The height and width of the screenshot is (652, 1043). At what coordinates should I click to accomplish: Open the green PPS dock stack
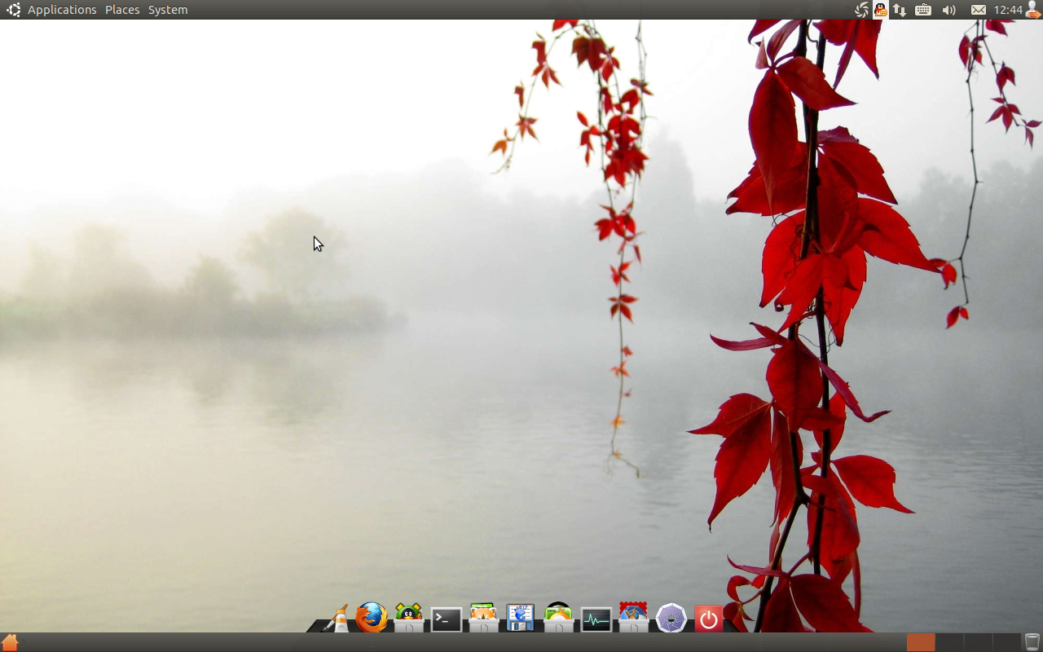(x=558, y=617)
